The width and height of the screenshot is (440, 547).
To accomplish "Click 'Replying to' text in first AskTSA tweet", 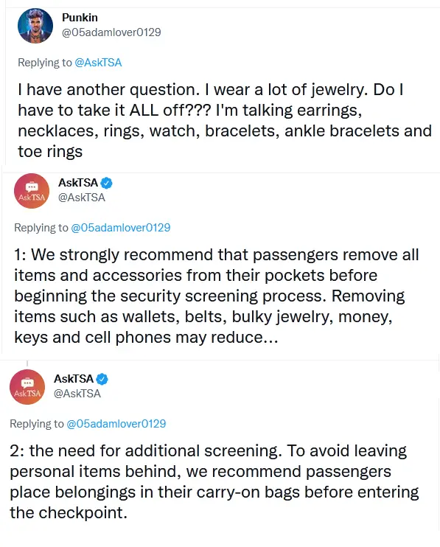I will (x=41, y=228).
